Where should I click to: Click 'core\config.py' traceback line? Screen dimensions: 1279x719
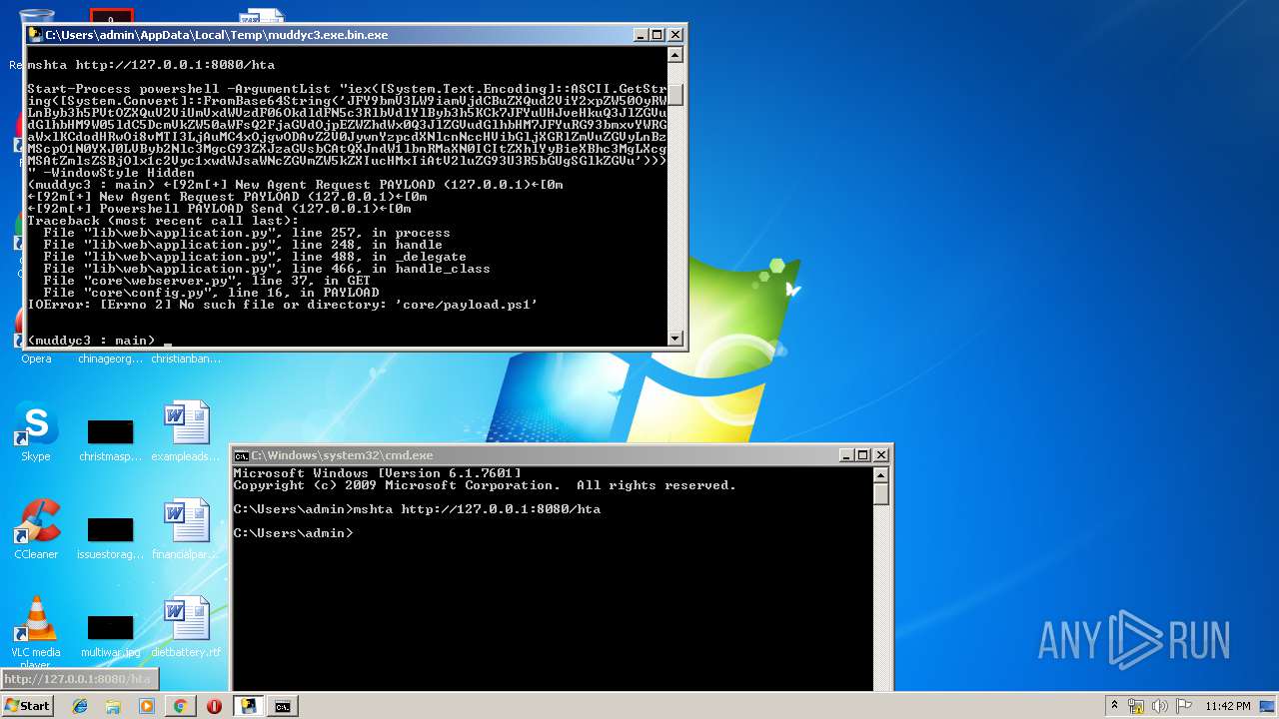211,293
